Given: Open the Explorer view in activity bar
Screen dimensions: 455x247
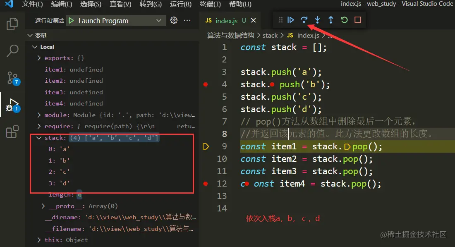Looking at the screenshot, I should click(x=12, y=24).
